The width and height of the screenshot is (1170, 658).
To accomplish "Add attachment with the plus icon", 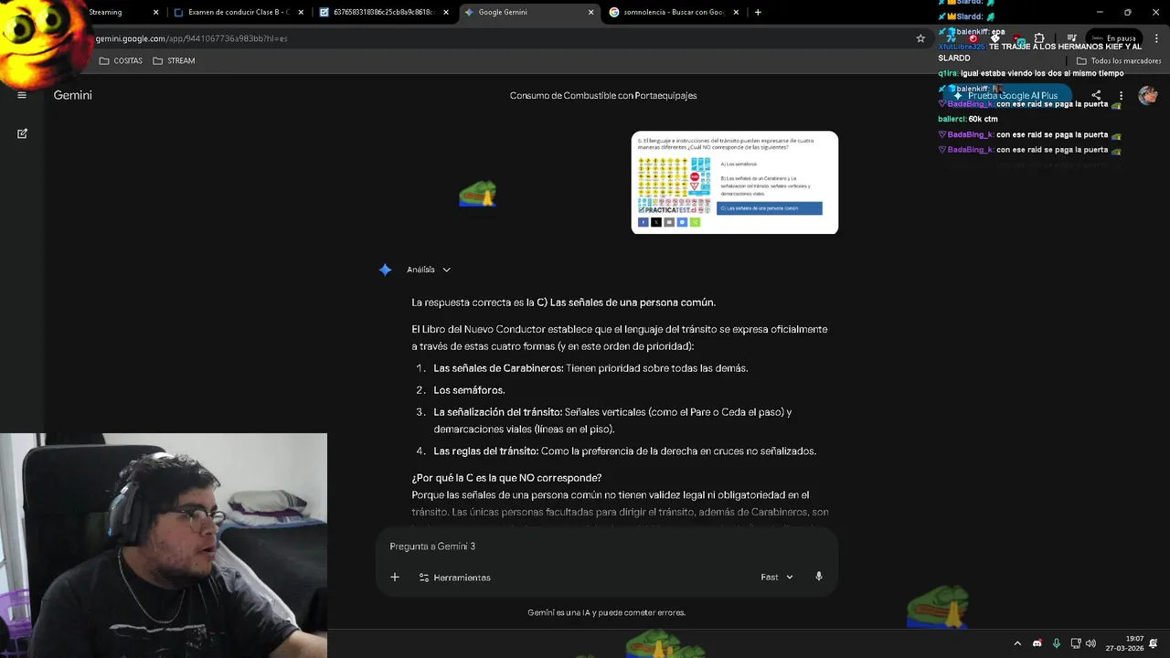I will pyautogui.click(x=395, y=577).
